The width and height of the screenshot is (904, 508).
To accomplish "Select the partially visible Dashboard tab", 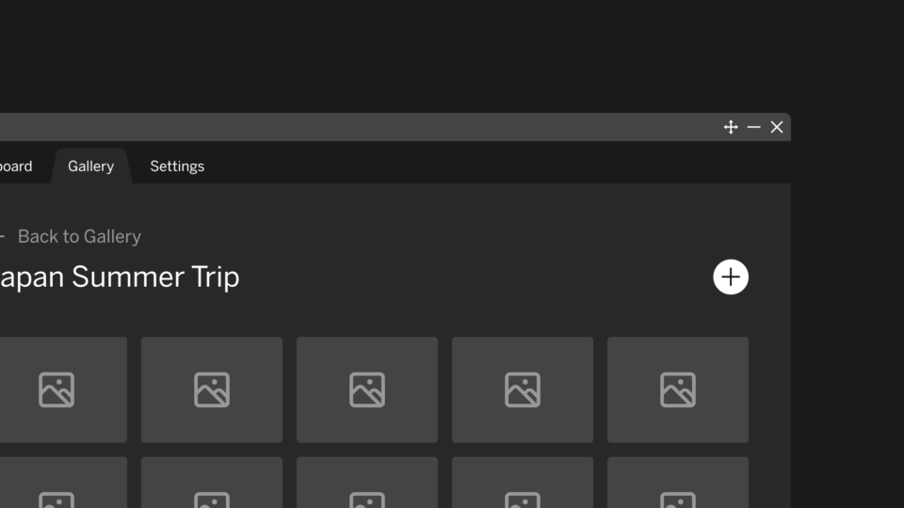I will coord(16,167).
